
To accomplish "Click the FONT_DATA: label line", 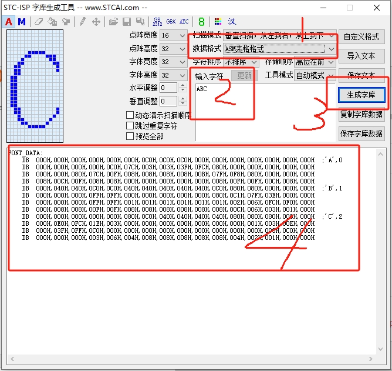I will pos(25,153).
